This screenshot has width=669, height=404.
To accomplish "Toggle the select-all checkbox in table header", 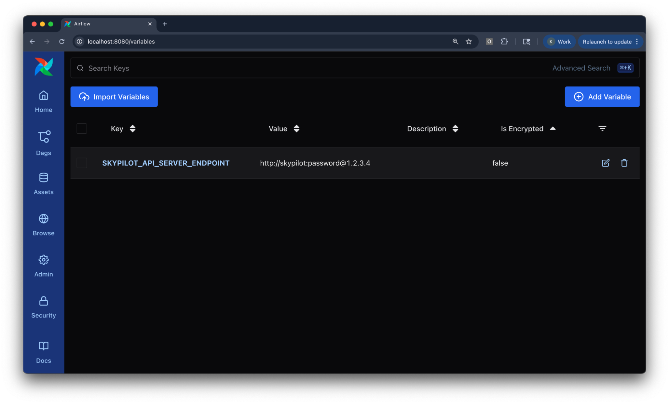I will (82, 129).
